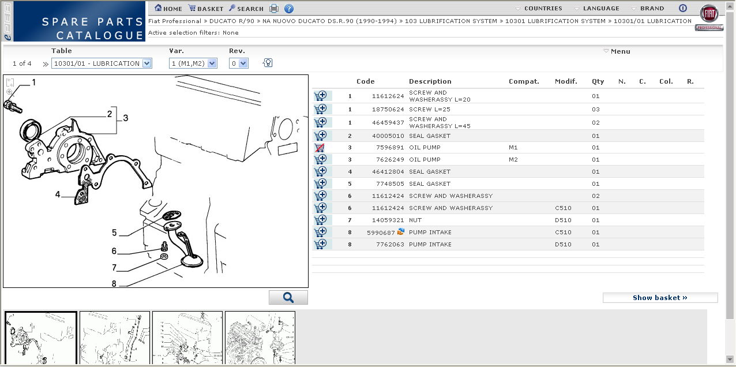Click the magnifier button below the diagram

288,298
